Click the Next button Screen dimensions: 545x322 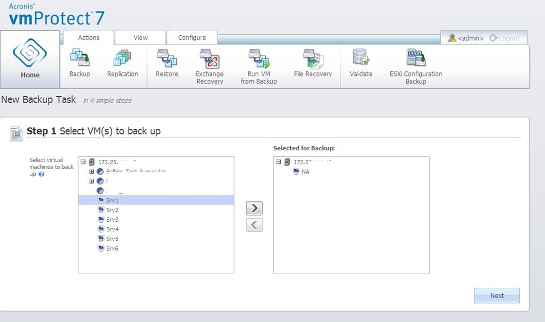click(497, 296)
